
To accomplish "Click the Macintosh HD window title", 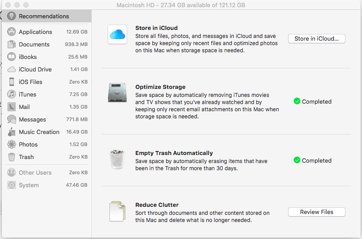I will point(181,5).
